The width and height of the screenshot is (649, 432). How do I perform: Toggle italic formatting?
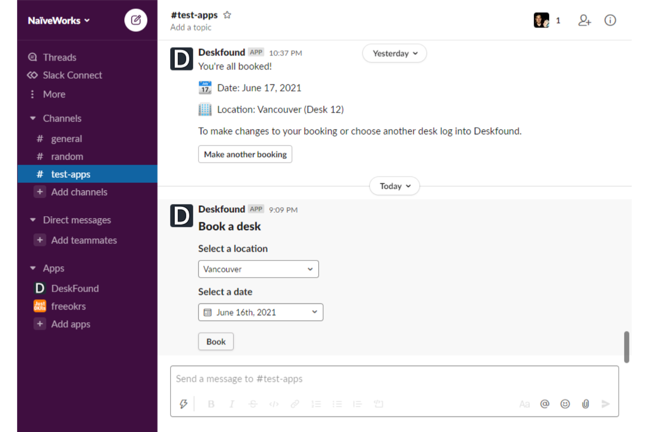(232, 404)
